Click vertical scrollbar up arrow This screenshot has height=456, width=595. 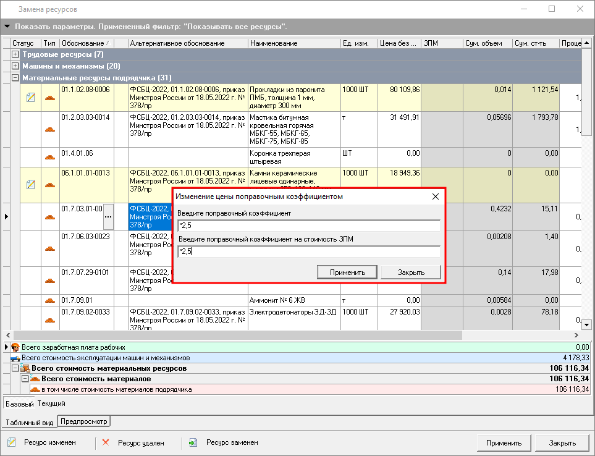[586, 43]
